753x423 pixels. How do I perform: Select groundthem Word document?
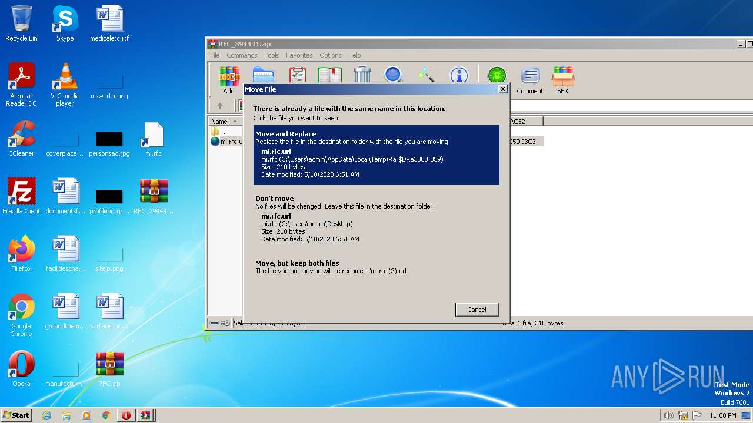tap(65, 311)
